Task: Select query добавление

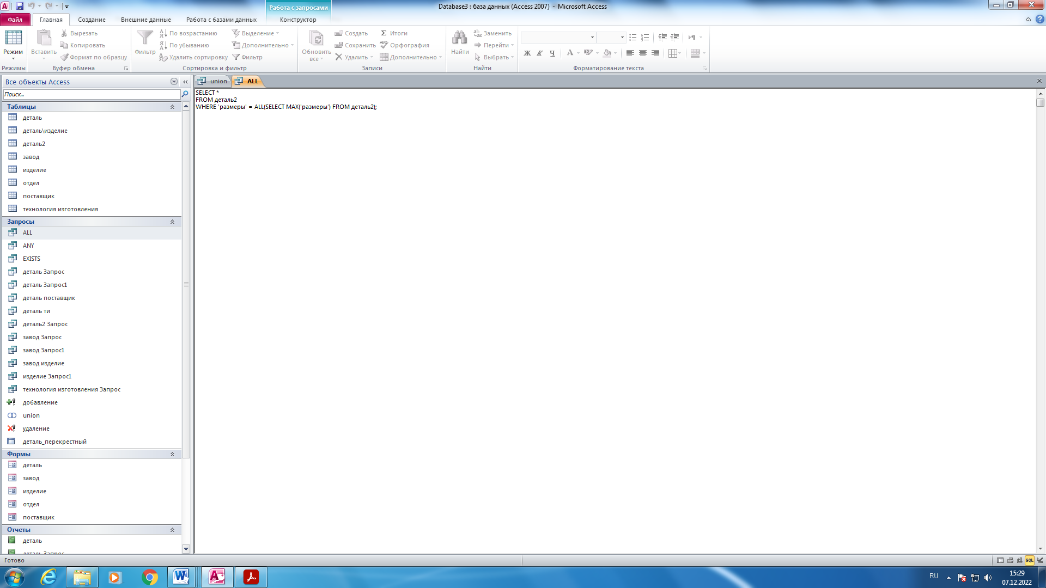Action: 40,402
